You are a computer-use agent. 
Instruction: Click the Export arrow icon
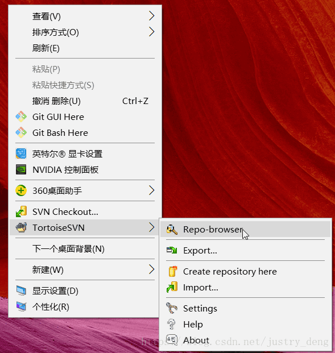(172, 250)
